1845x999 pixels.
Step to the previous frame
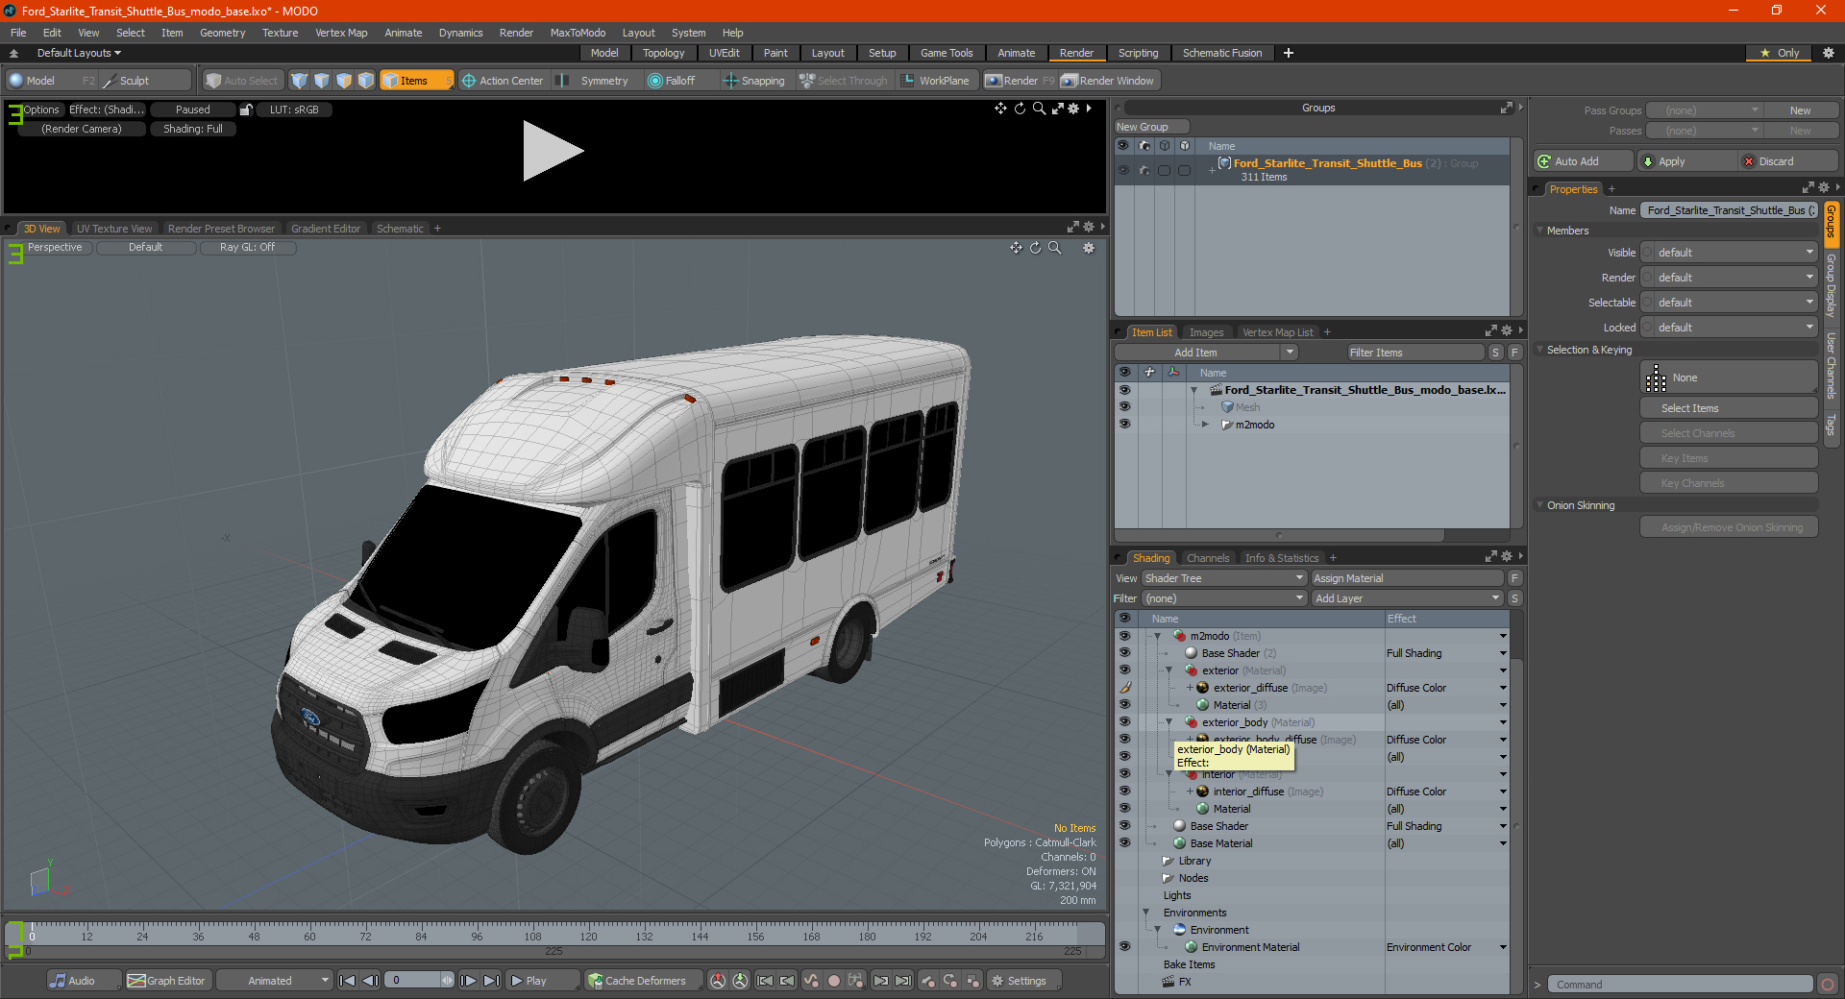370,981
